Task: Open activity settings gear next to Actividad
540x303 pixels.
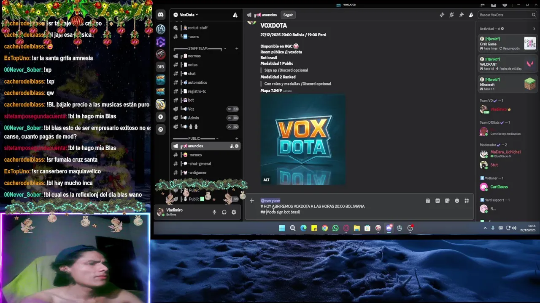Action: coord(502,29)
